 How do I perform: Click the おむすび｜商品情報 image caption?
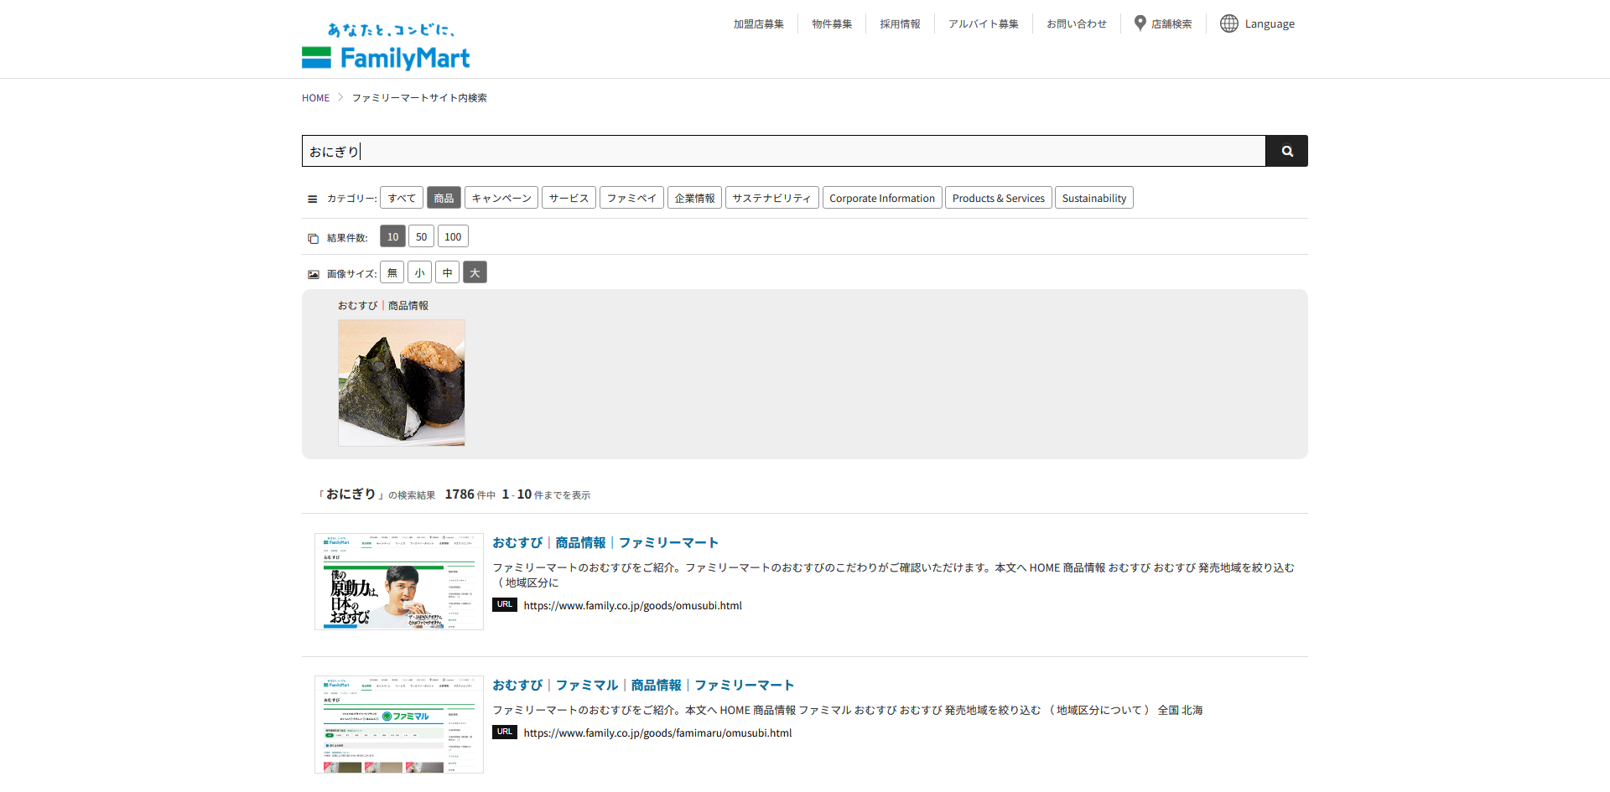click(383, 306)
